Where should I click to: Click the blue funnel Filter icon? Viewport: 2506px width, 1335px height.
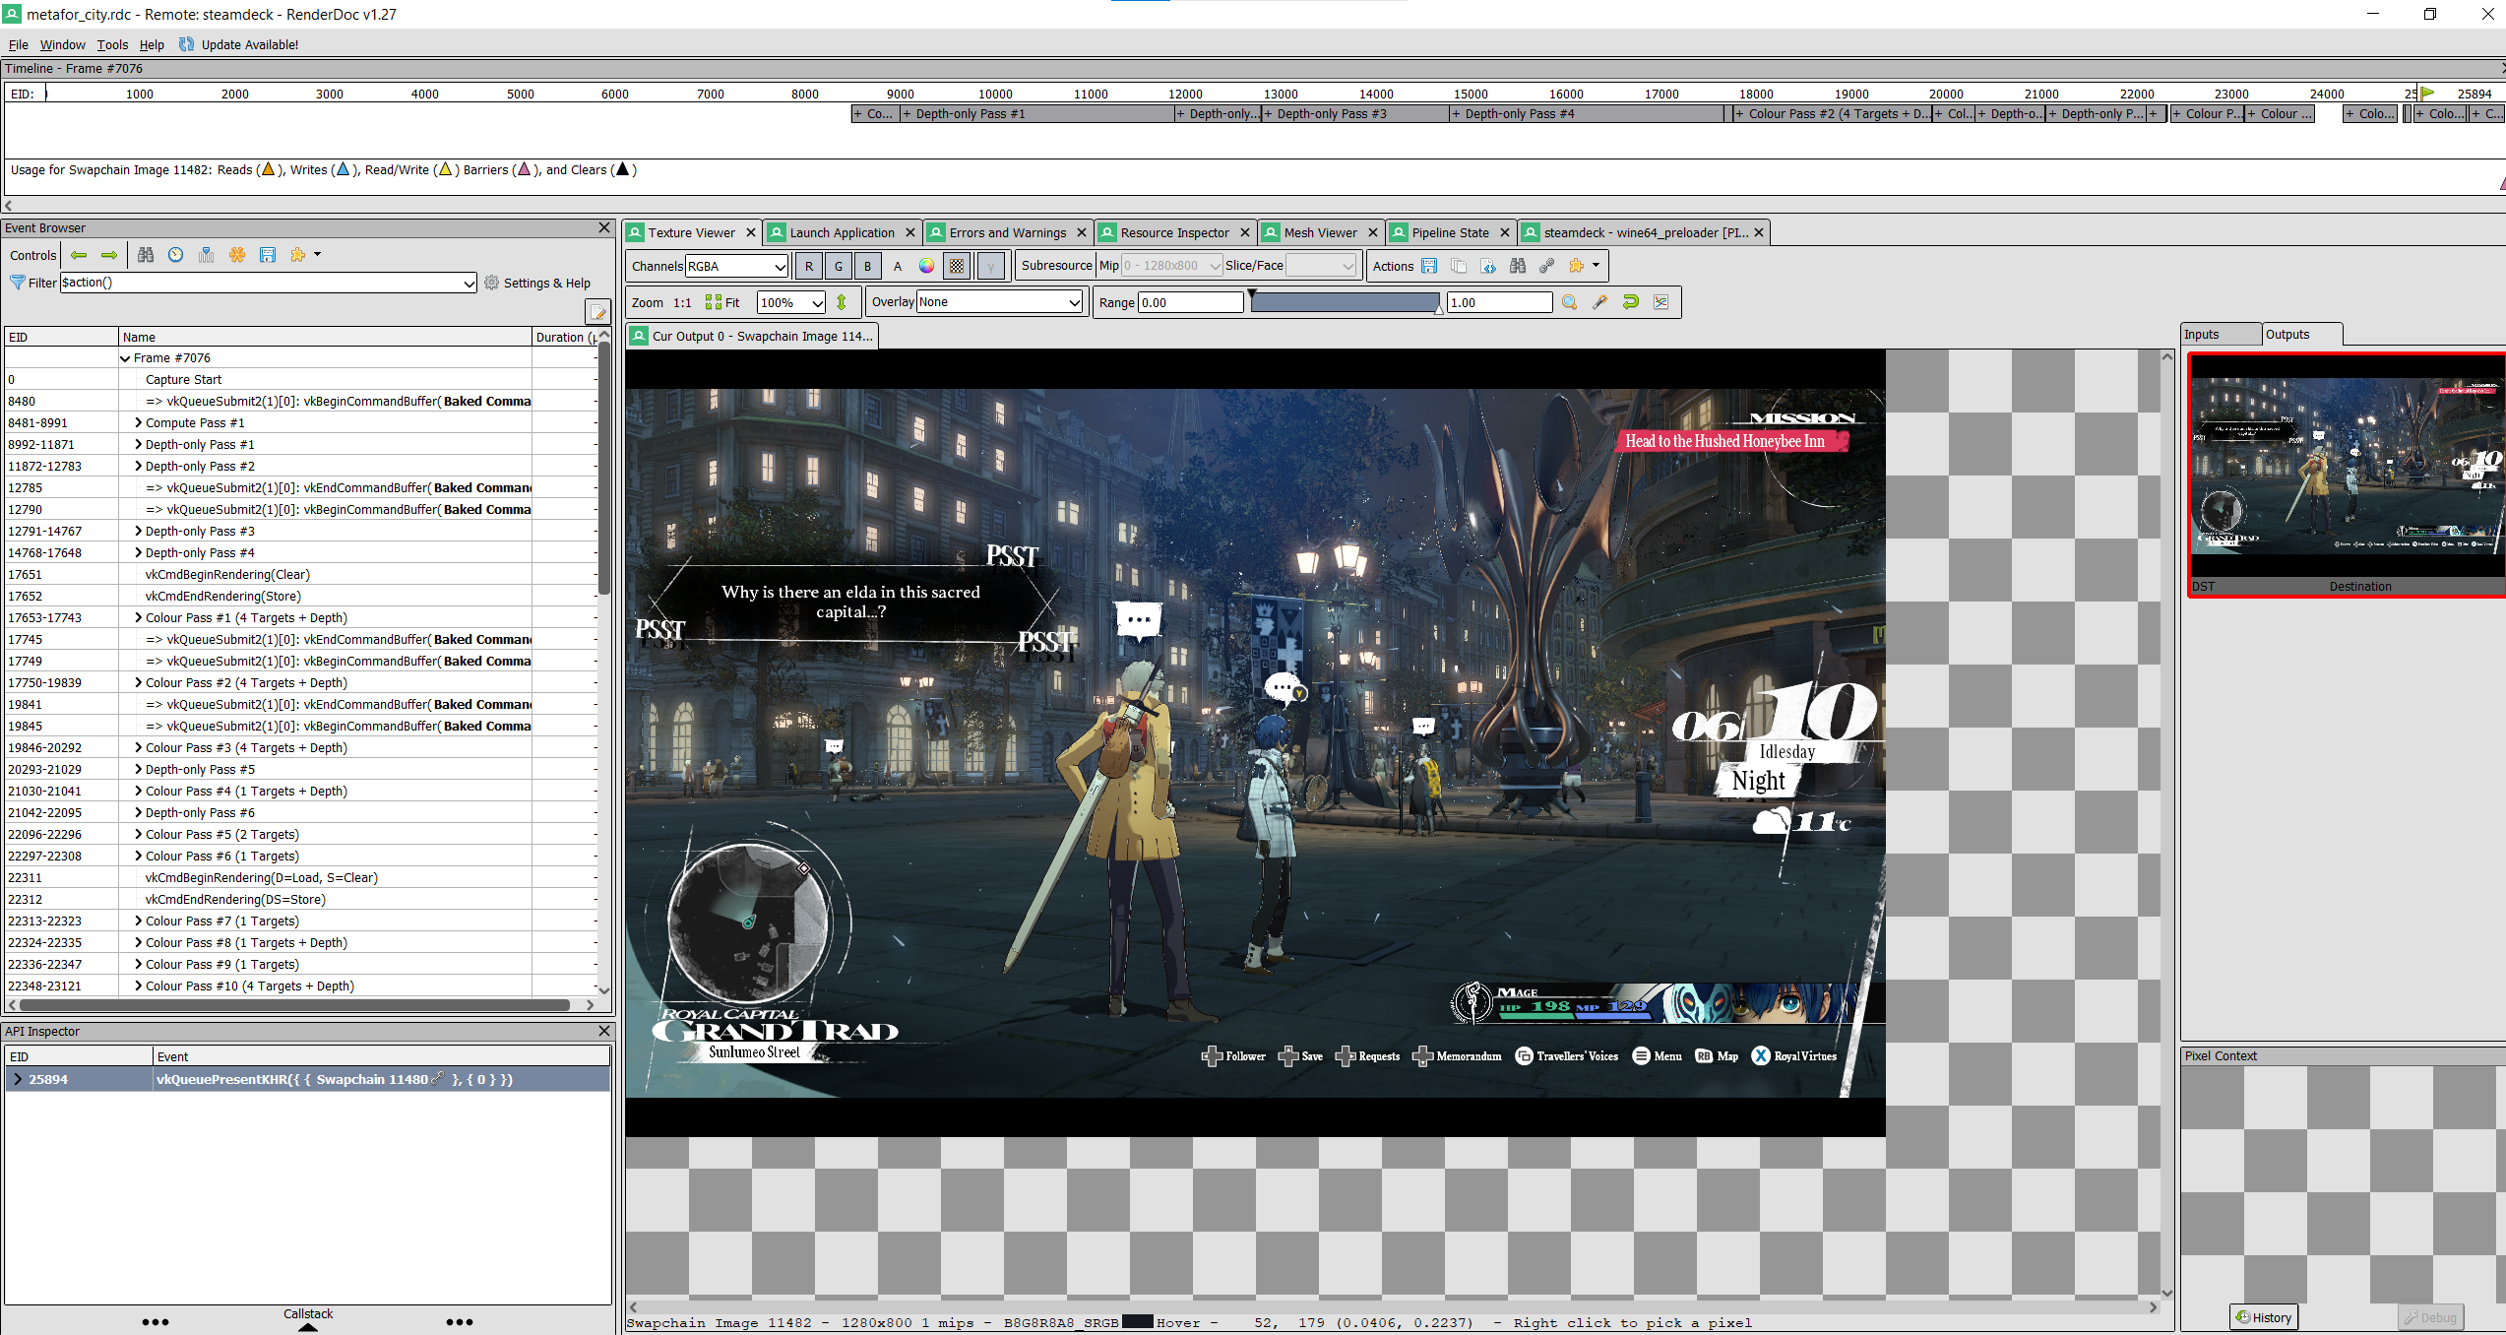pos(17,283)
